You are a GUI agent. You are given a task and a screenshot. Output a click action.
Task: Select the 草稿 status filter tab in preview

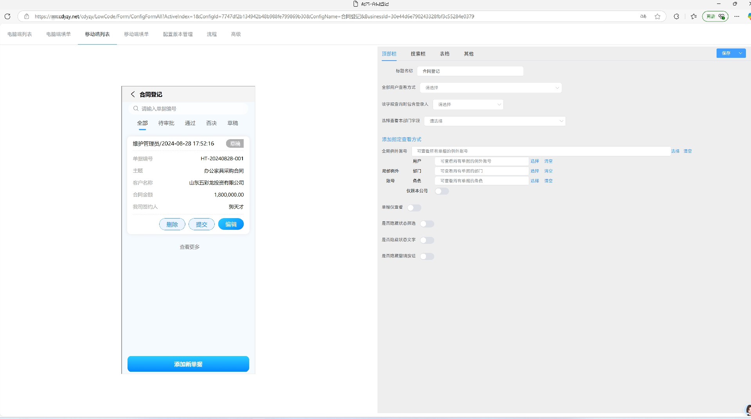(x=233, y=123)
